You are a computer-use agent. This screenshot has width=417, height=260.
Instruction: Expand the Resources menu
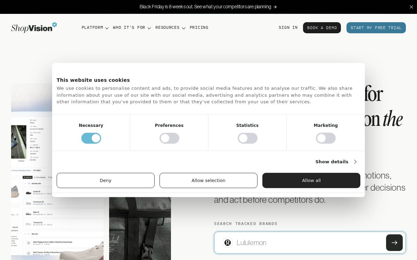pyautogui.click(x=170, y=28)
